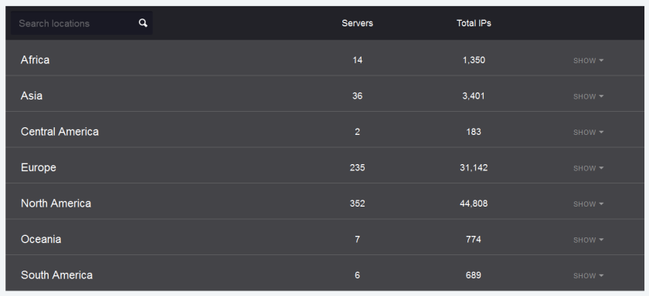Show Central America server list
The width and height of the screenshot is (649, 296).
[x=588, y=132]
